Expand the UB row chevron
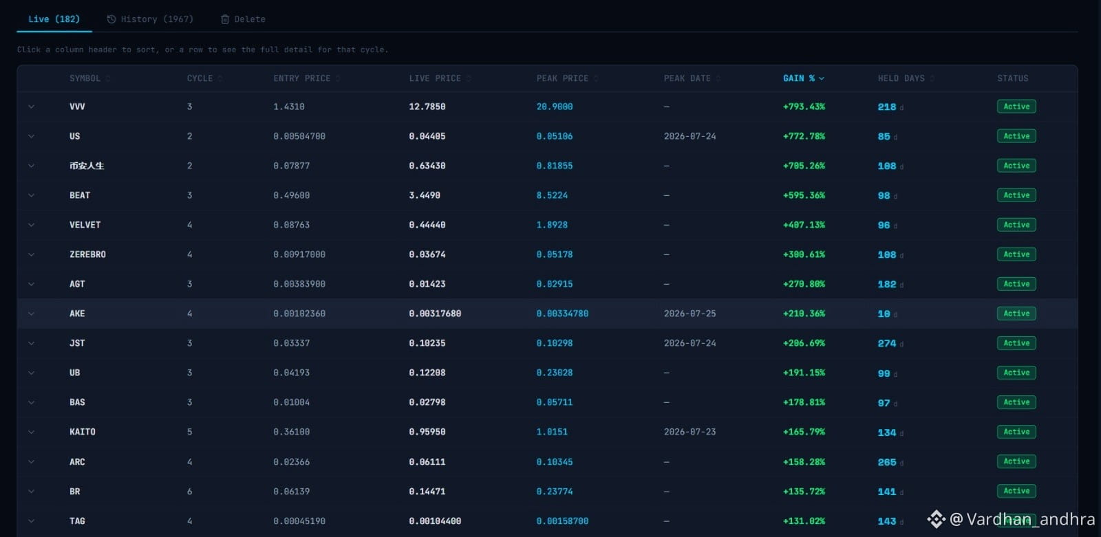Viewport: 1101px width, 537px height. coord(31,373)
